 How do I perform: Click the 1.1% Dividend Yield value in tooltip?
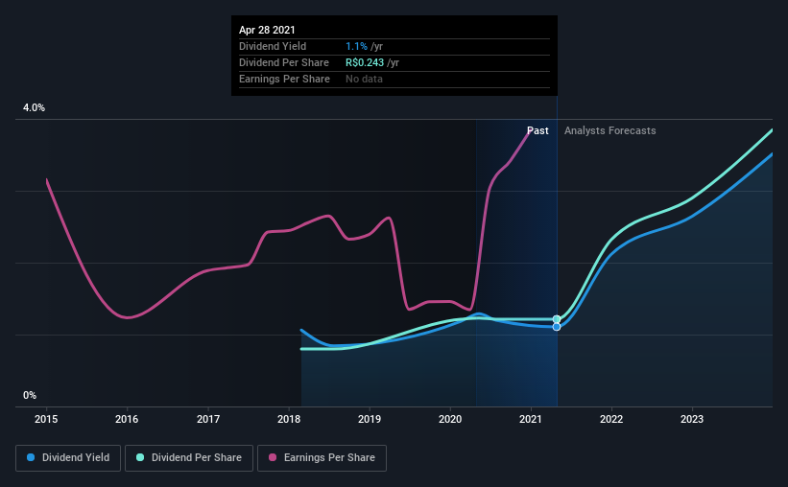tap(356, 46)
